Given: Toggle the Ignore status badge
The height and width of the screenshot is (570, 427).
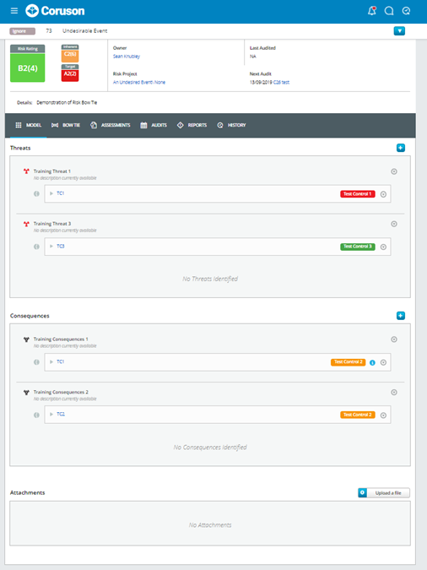Looking at the screenshot, I should tap(22, 31).
